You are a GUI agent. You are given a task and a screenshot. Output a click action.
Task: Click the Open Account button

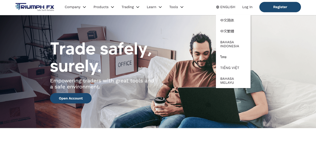point(71,98)
